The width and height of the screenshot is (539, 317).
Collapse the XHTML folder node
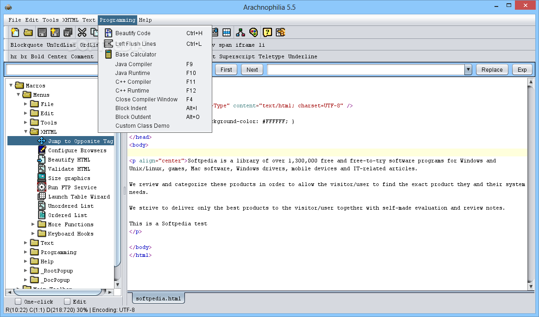click(26, 131)
